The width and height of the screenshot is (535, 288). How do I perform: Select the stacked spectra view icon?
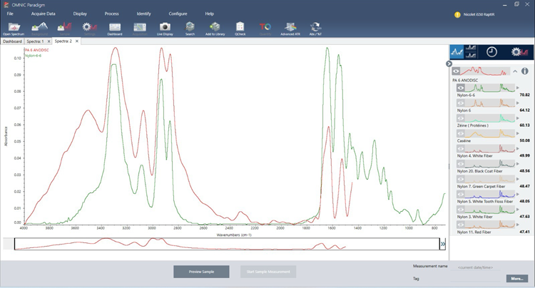(x=471, y=52)
